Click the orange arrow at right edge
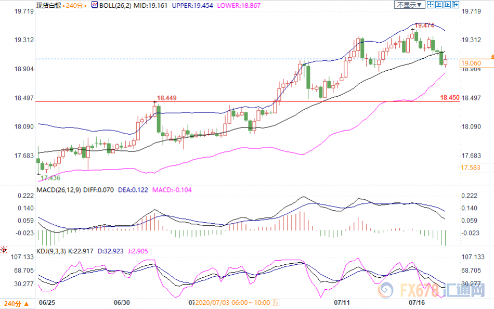The height and width of the screenshot is (309, 494). (492, 56)
